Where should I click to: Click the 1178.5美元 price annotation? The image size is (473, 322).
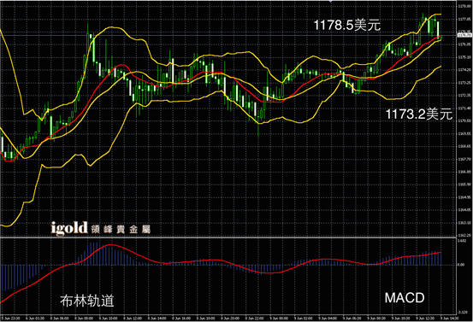(x=347, y=25)
